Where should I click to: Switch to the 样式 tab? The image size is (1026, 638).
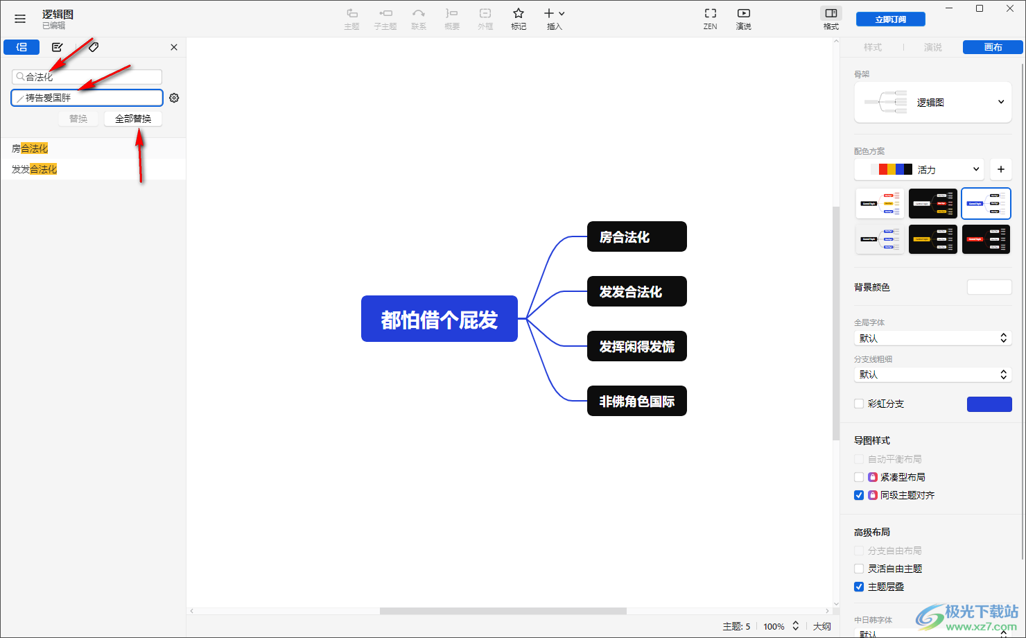coord(873,47)
